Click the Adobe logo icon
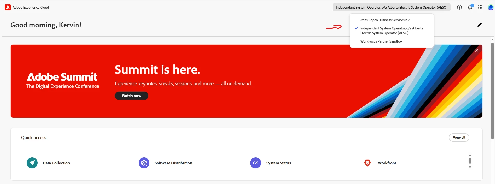The image size is (495, 184). [8, 7]
